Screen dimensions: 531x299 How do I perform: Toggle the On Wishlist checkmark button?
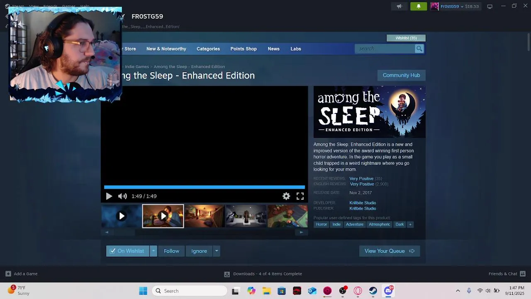pos(127,251)
